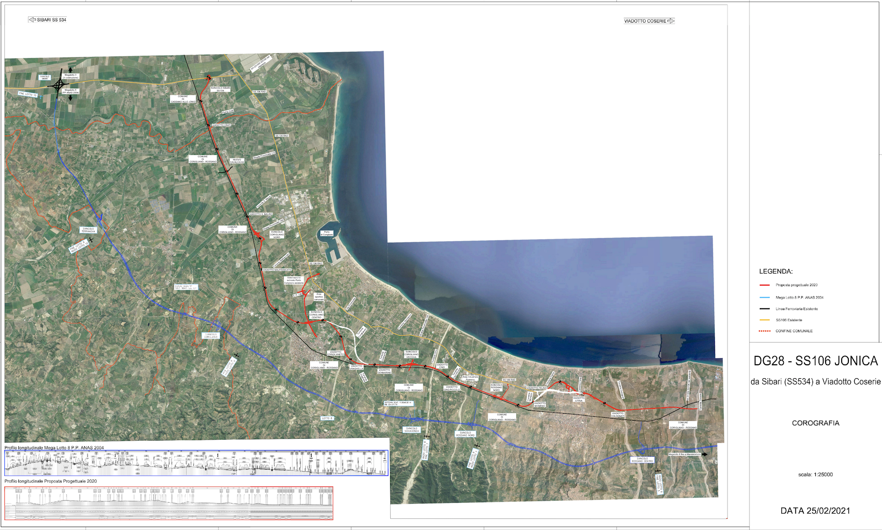882x530 pixels.
Task: Click the red Svincolo Corigliano Vecchia junction
Action: pos(411,365)
